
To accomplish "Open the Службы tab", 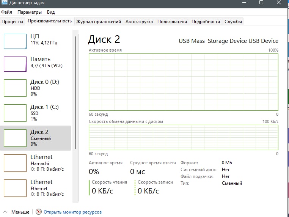I will pos(233,22).
